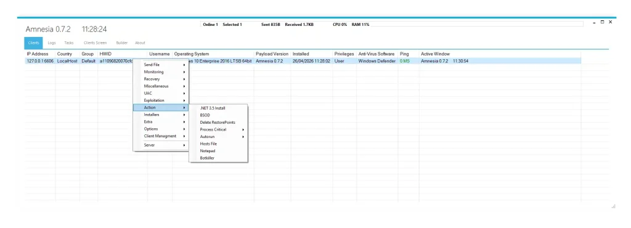
Task: Click the active Clients tab
Action: (33, 43)
